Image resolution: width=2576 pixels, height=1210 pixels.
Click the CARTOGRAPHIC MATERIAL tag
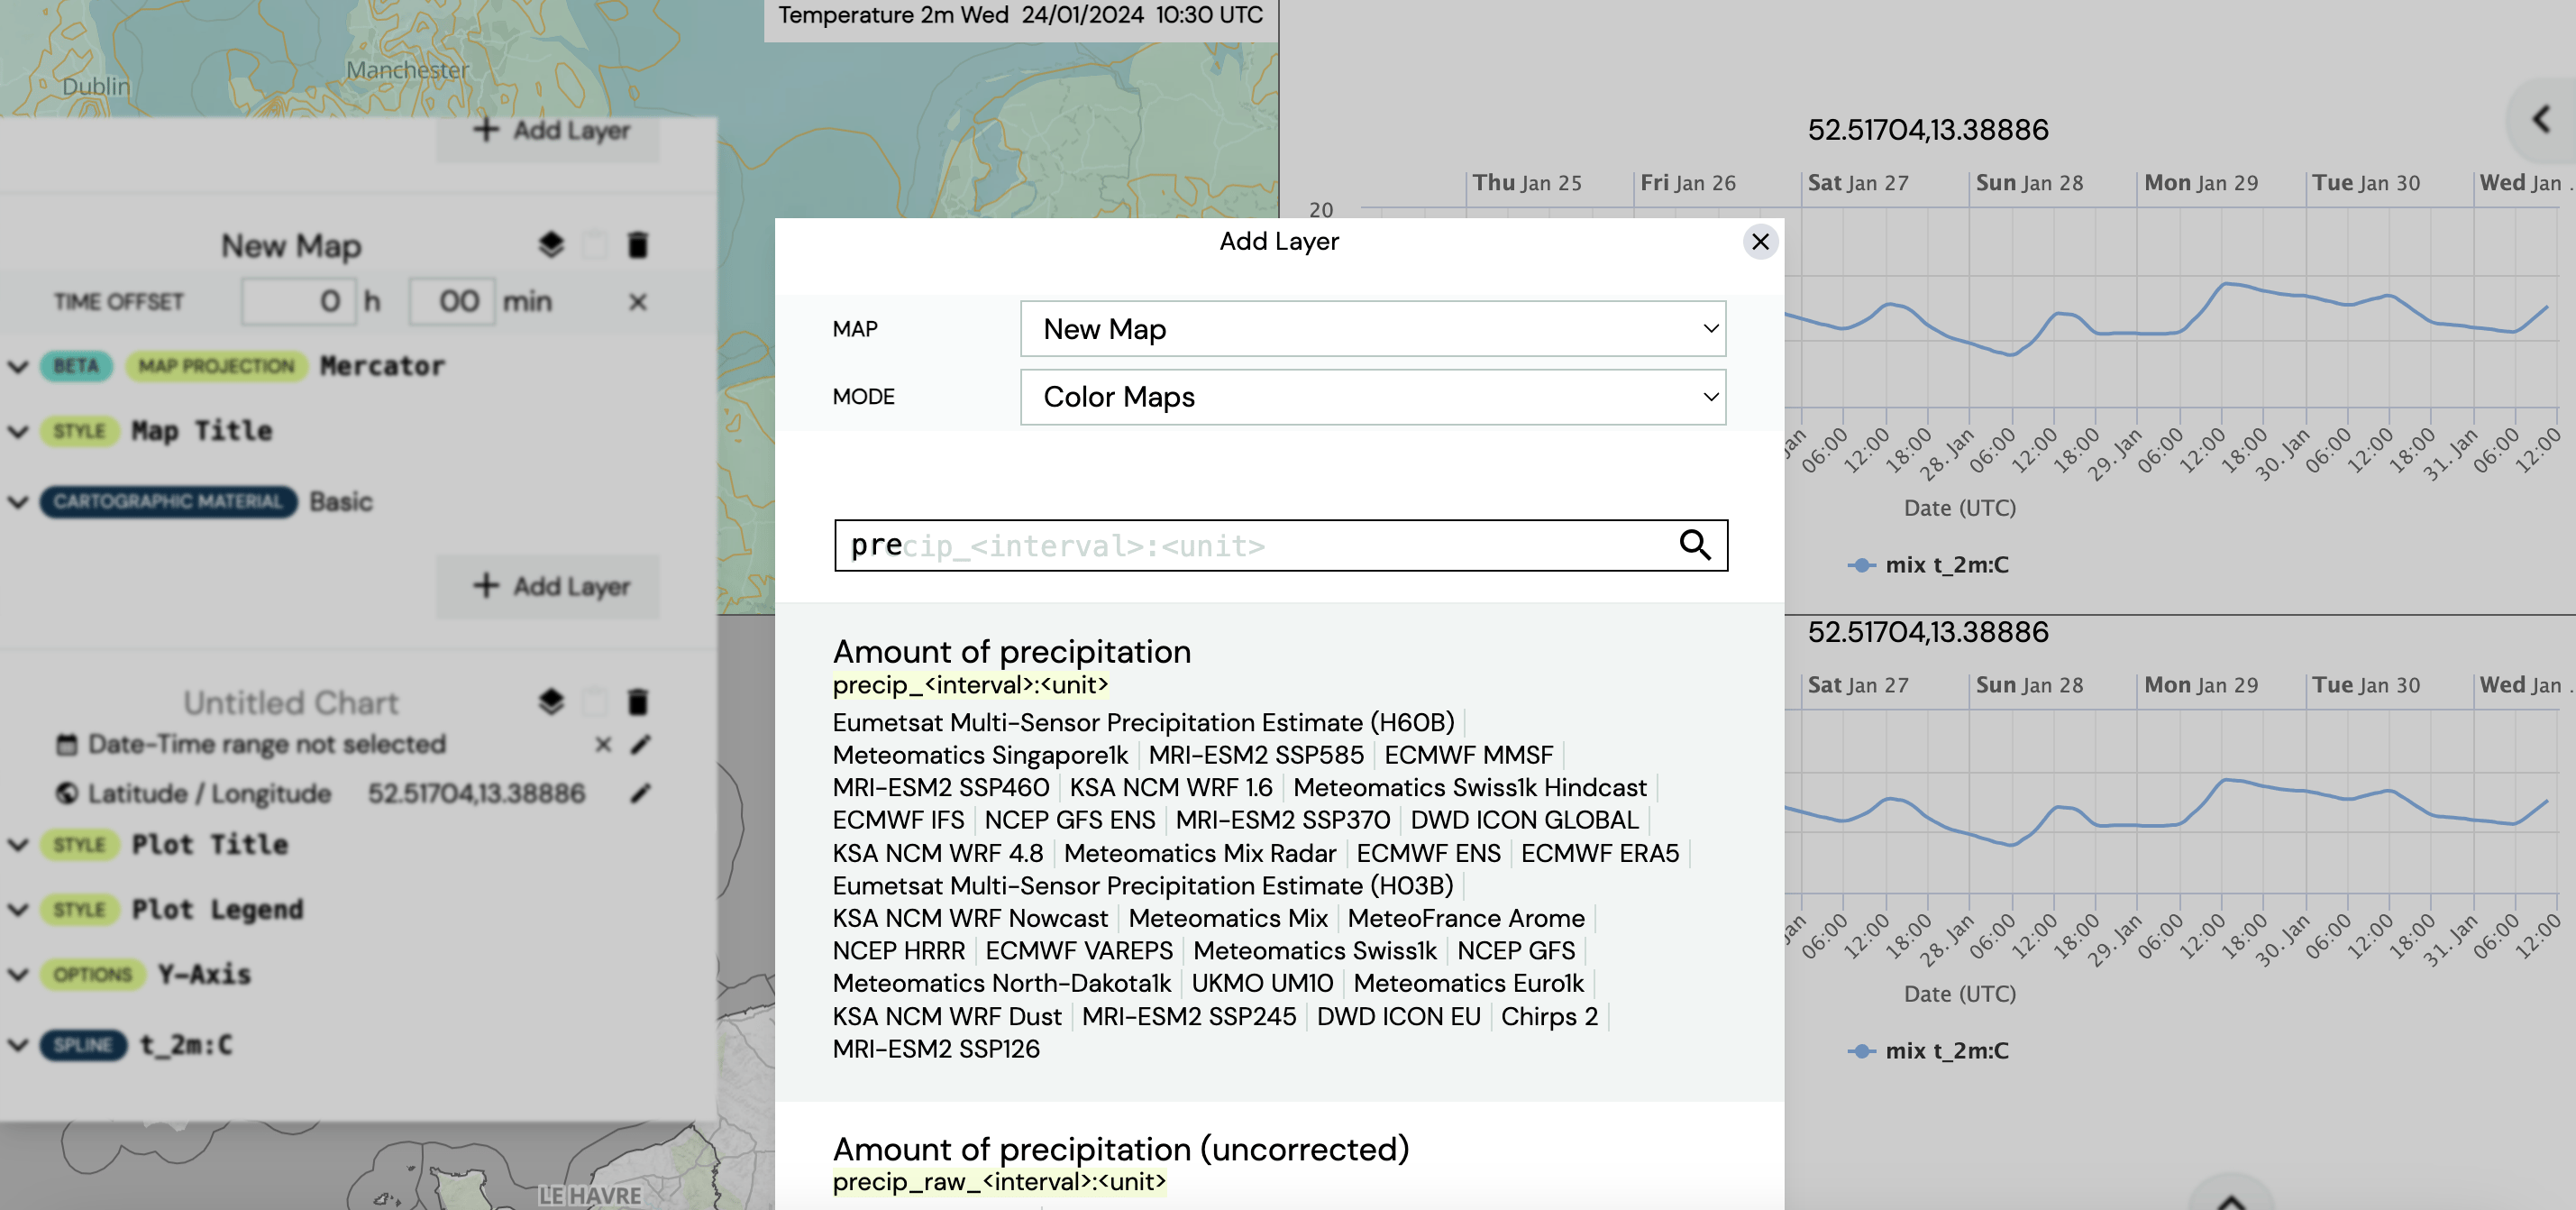168,501
